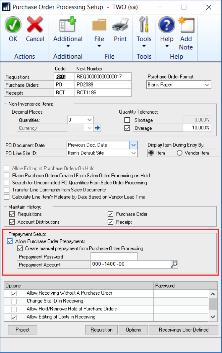Uncheck Allow Purchase Order Prepayments
This screenshot has height=353, width=222.
click(10, 241)
